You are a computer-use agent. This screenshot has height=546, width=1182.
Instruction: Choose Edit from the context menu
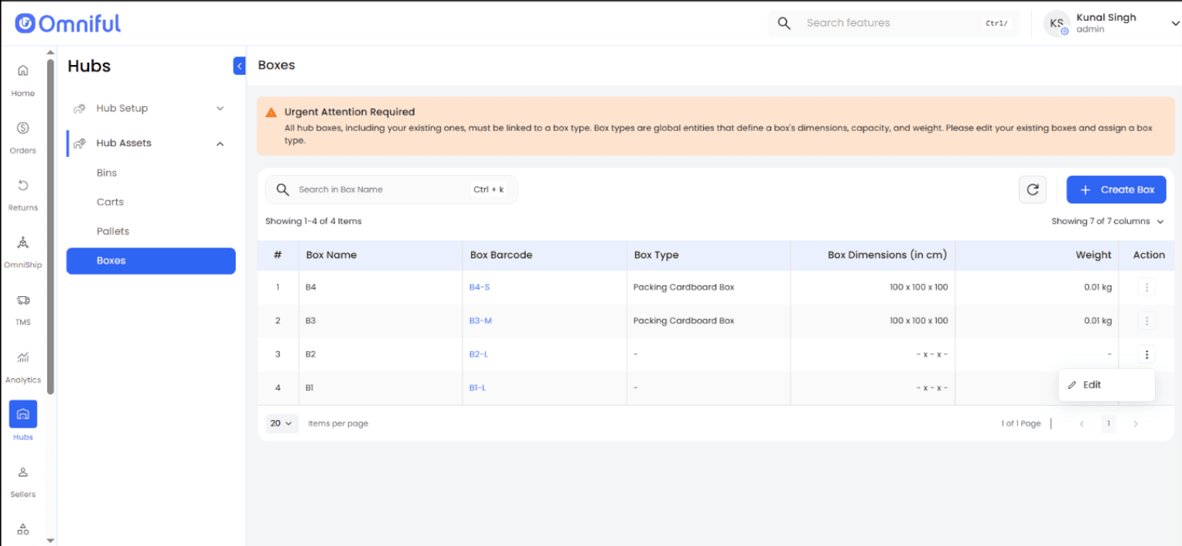(x=1091, y=385)
